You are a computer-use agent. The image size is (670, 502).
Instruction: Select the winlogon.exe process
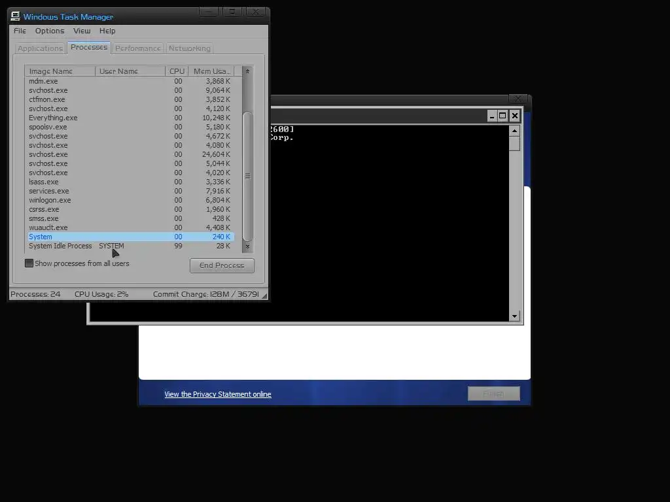click(x=130, y=200)
